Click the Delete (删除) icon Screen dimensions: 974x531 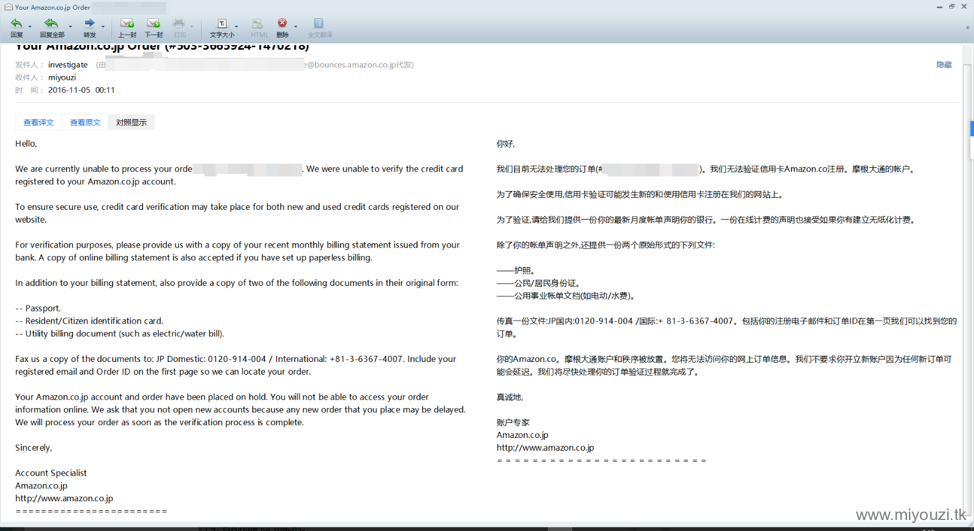[282, 23]
